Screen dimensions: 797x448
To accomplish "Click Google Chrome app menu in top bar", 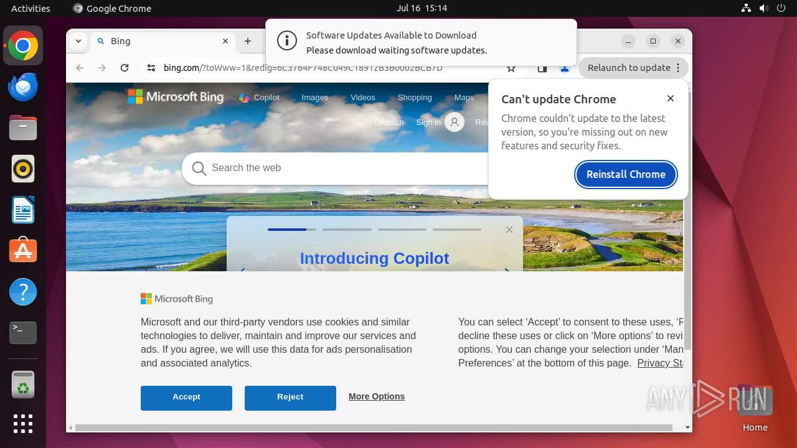I will click(x=112, y=8).
